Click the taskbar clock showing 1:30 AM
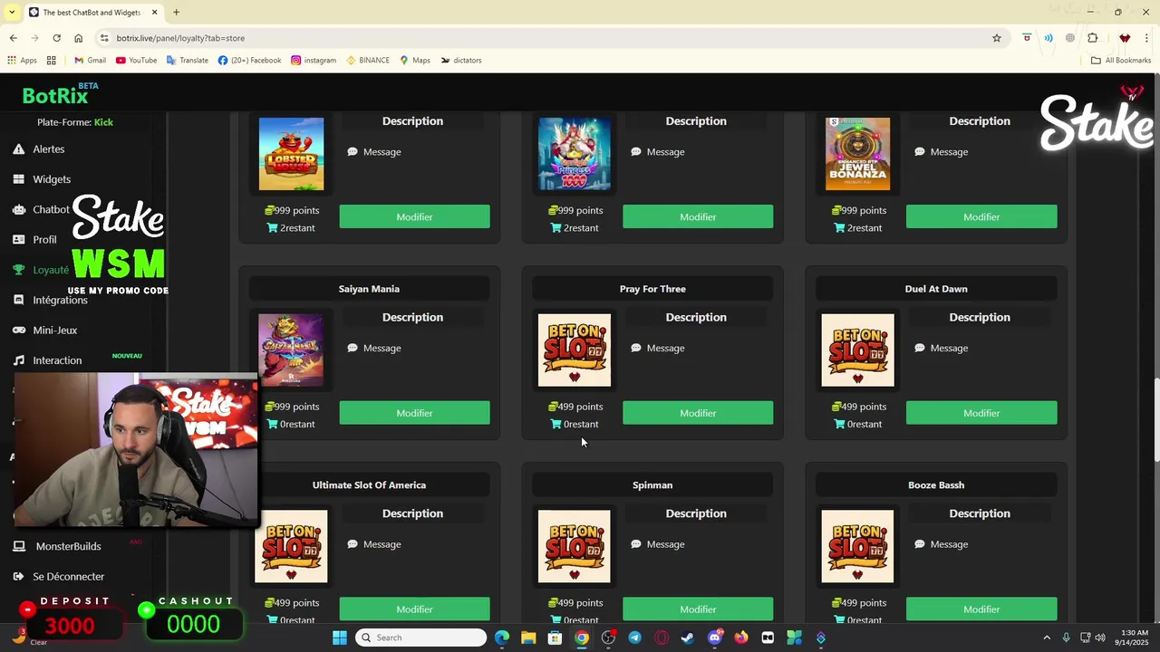Screen dimensions: 1160x652 [1134, 638]
